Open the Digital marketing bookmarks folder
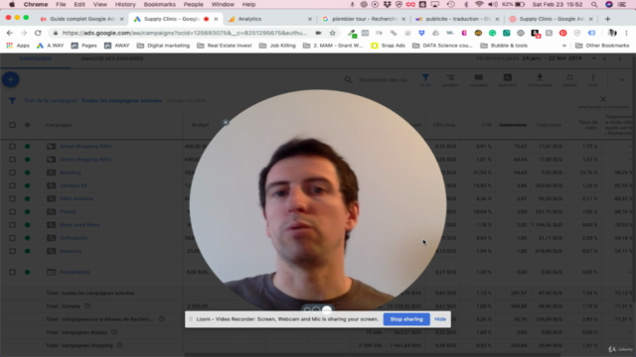 (x=163, y=46)
